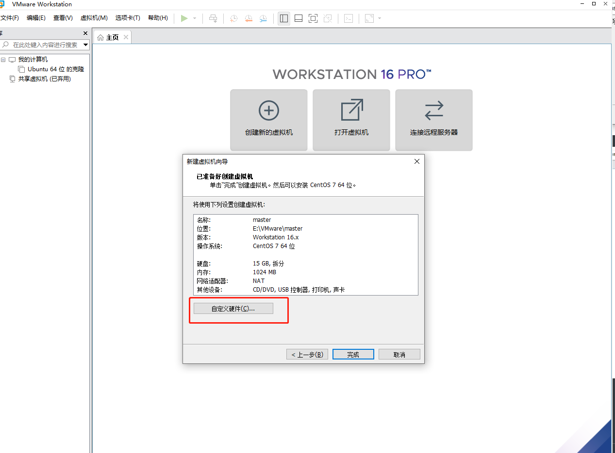This screenshot has height=453, width=615.
Task: Close the 主页 tab
Action: coord(126,37)
